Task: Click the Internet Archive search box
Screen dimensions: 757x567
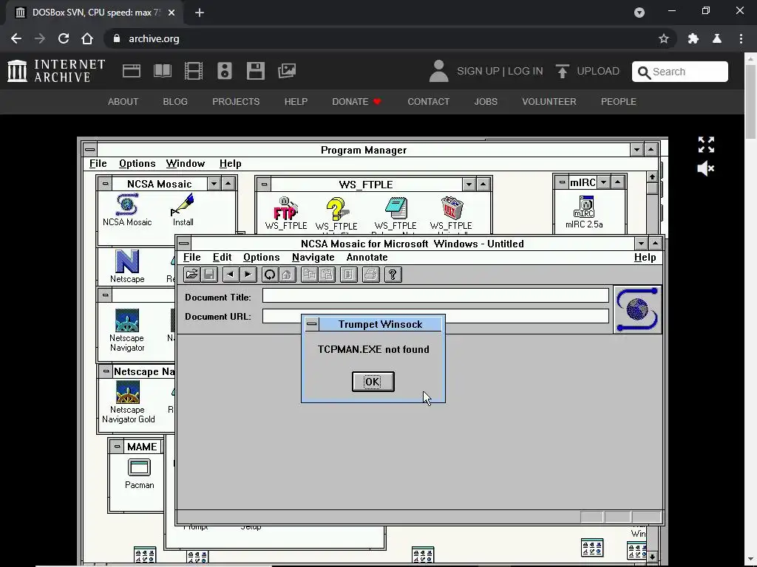Action: click(x=680, y=72)
